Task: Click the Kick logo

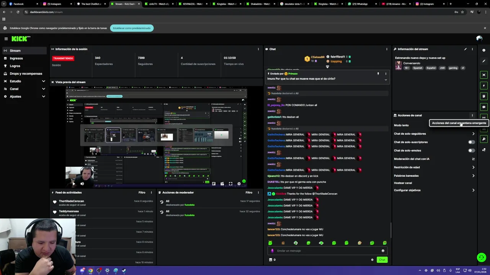Action: [21, 39]
